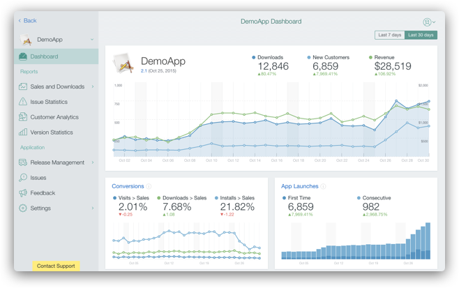This screenshot has height=288, width=459.
Task: Click the Version Statistics bar chart icon
Action: pyautogui.click(x=23, y=132)
